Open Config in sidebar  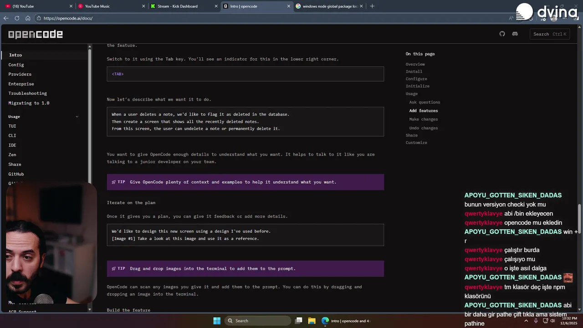[x=16, y=65]
